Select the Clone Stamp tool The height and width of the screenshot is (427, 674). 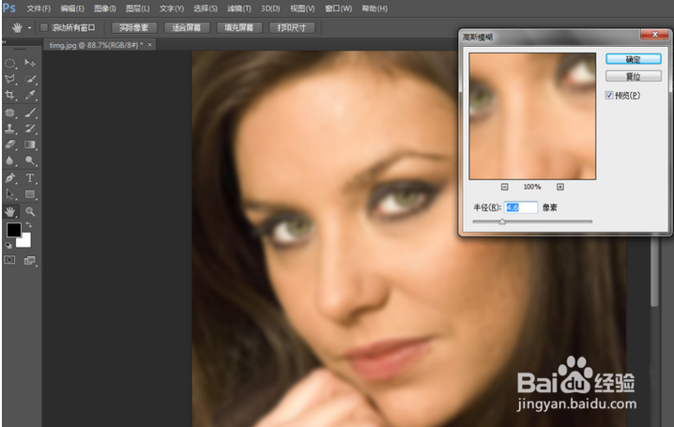(10, 129)
